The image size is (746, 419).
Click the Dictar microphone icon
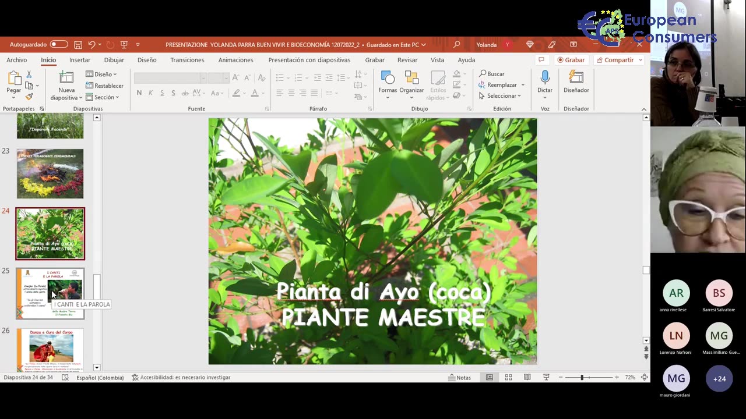545,78
